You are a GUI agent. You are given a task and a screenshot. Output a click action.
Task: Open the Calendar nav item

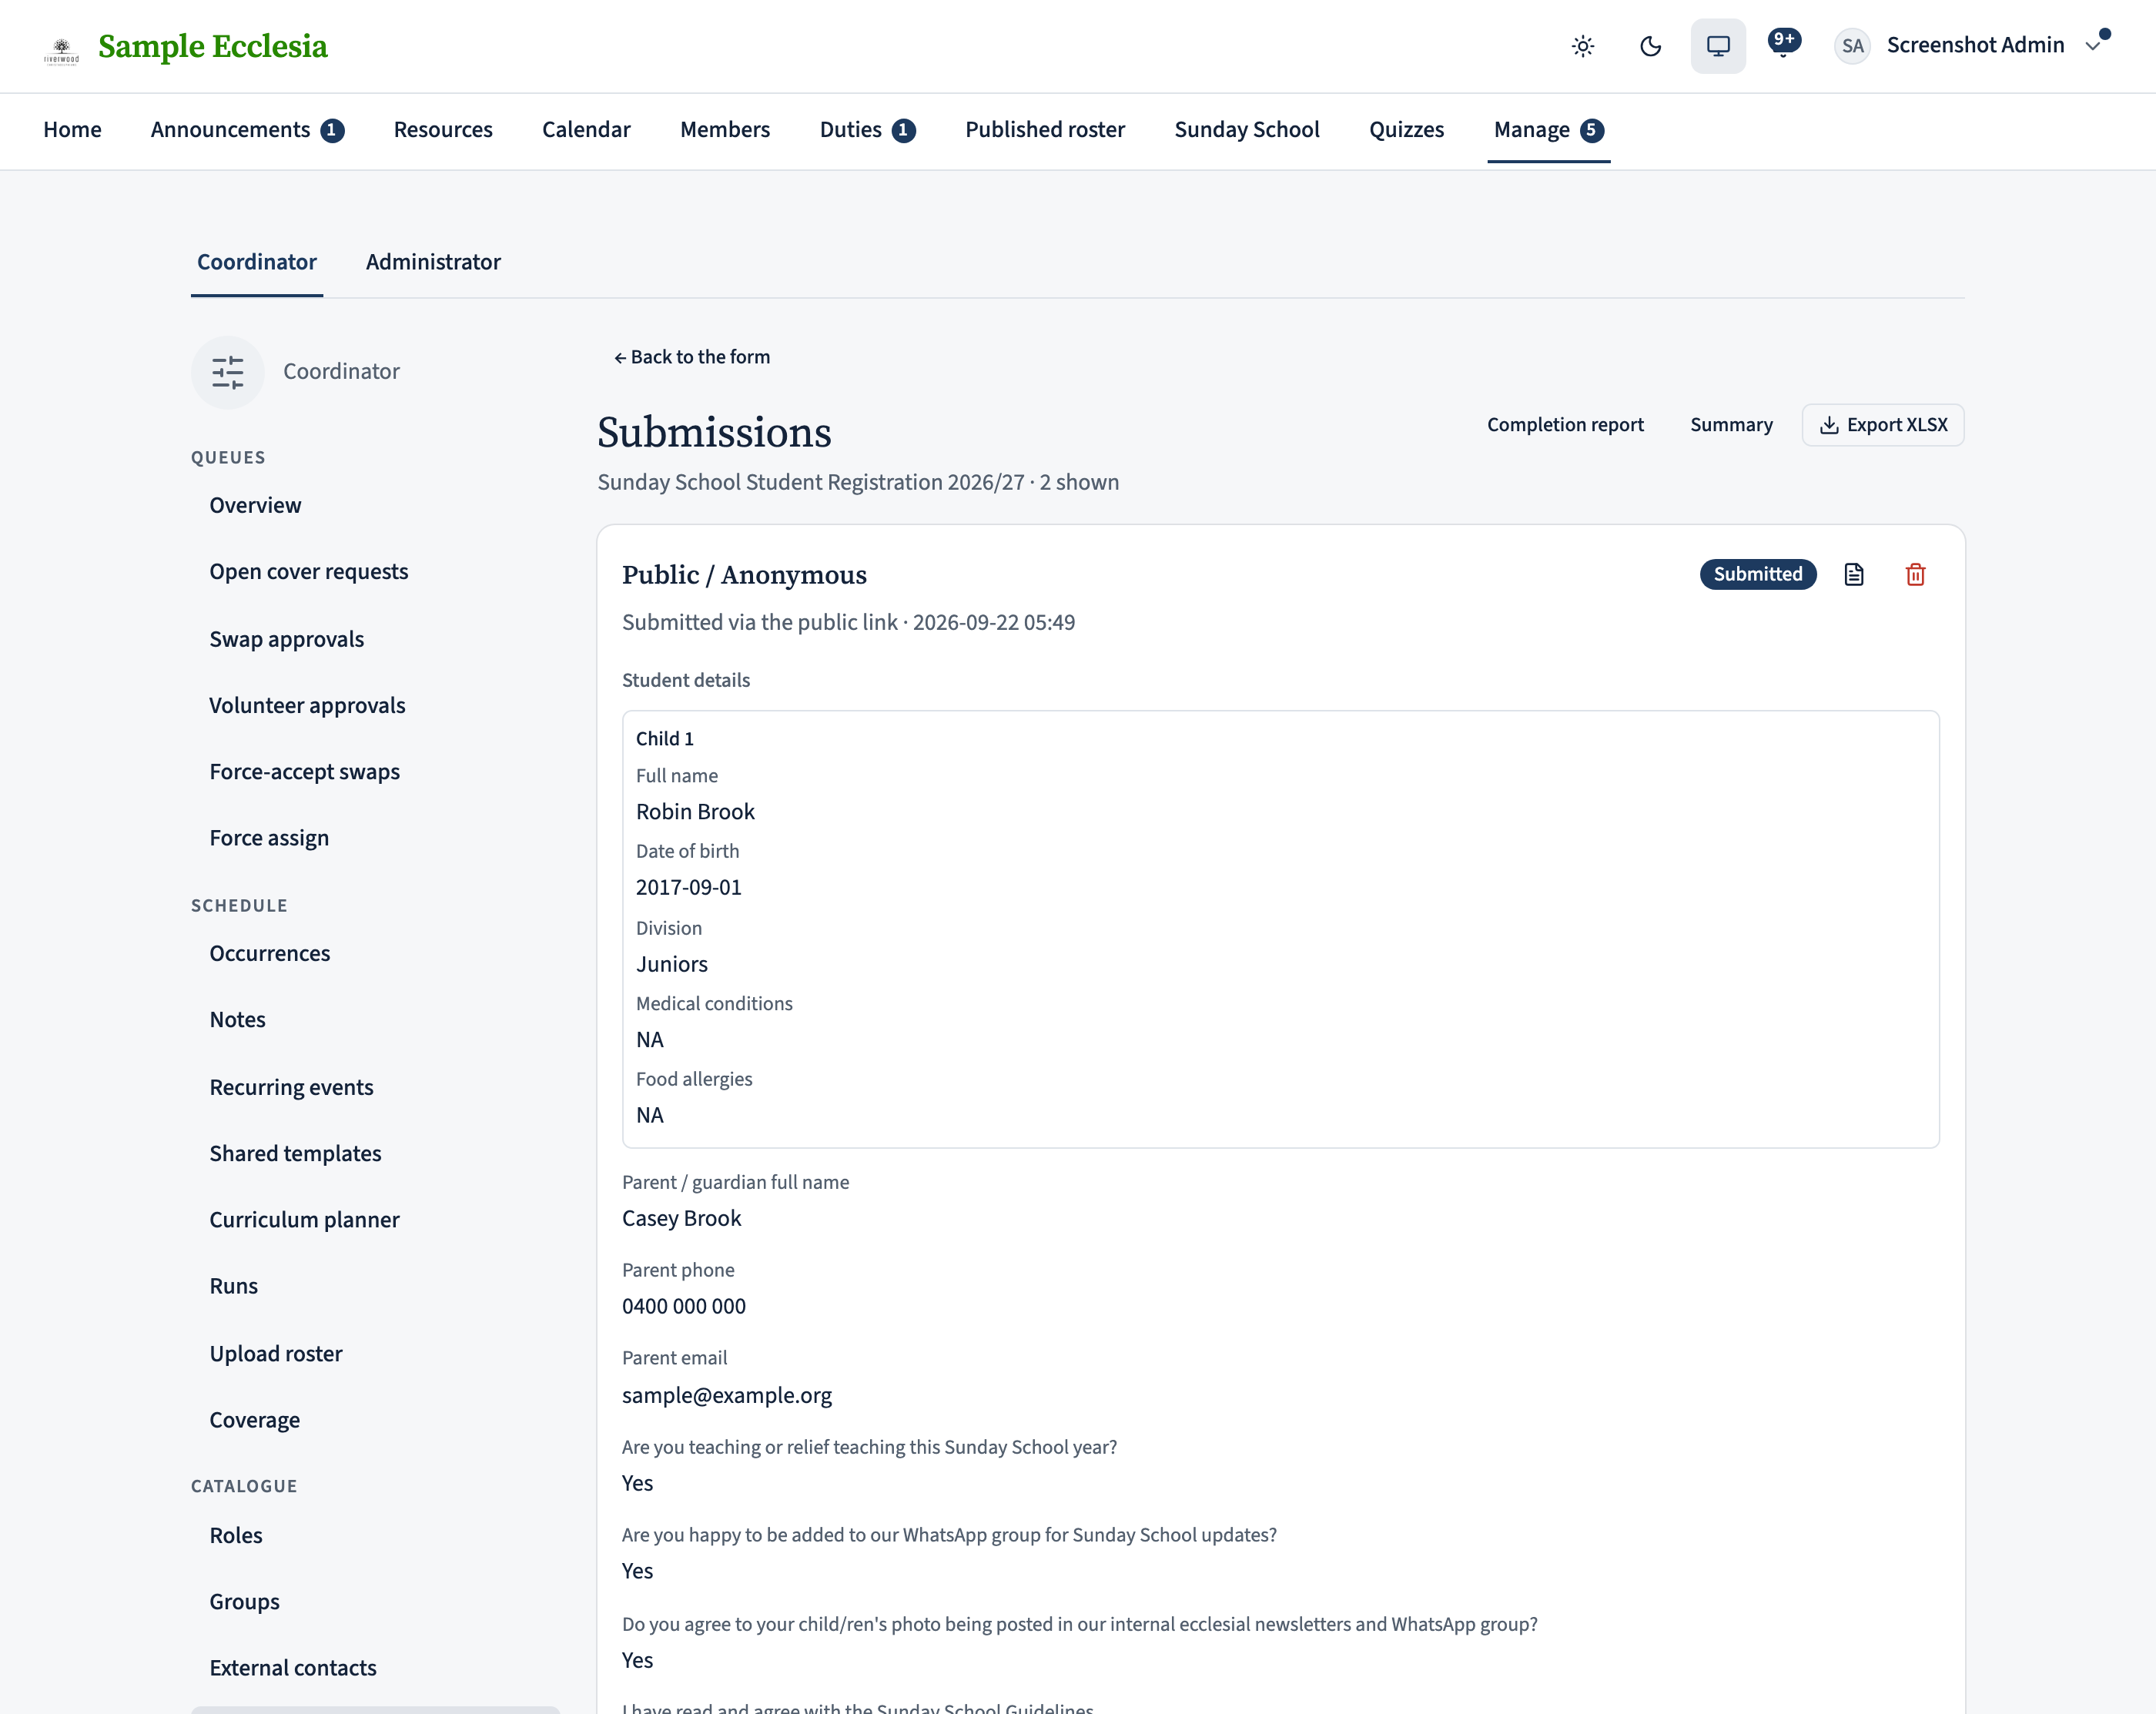[x=586, y=130]
